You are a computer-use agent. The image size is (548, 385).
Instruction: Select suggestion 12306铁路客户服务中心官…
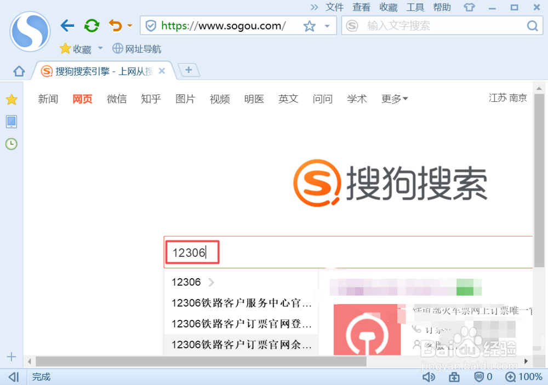(241, 302)
